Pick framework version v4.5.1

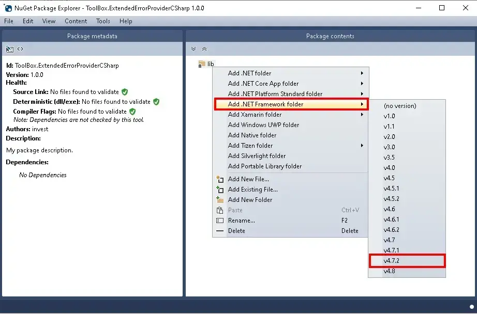click(x=407, y=189)
